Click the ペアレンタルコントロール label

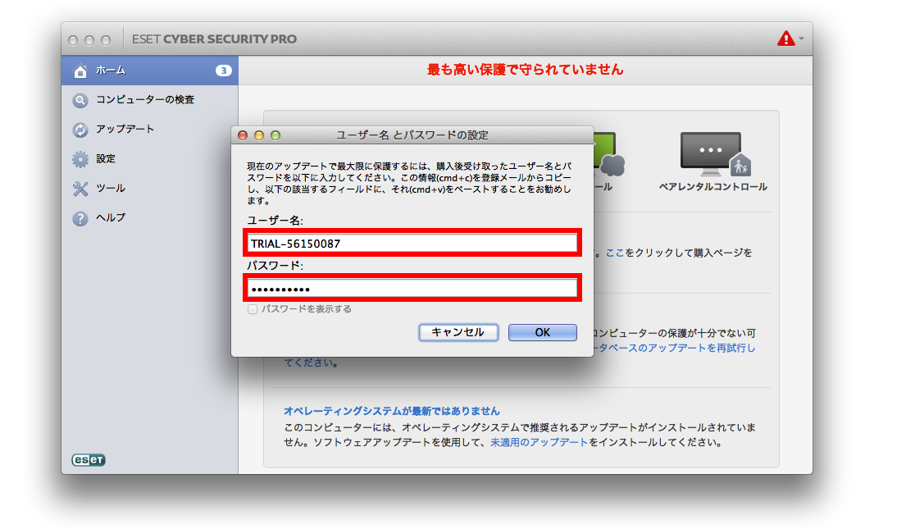click(713, 187)
